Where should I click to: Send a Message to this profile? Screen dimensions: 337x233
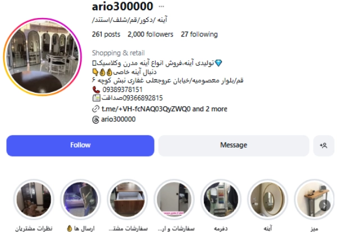234,145
